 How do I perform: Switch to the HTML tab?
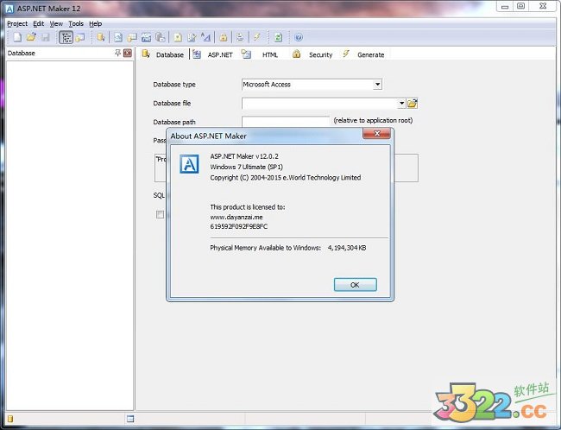[261, 54]
